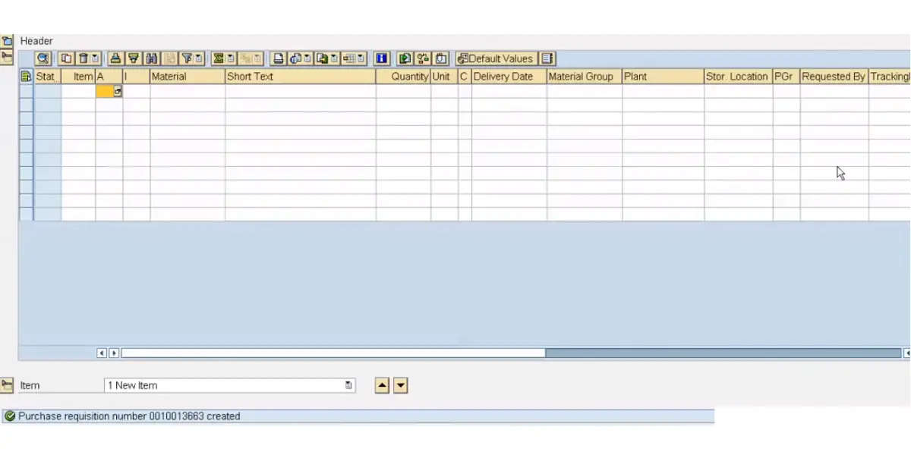Click 'Purchase requisition number 0010013663 created' message
911x455 pixels.
pos(129,416)
